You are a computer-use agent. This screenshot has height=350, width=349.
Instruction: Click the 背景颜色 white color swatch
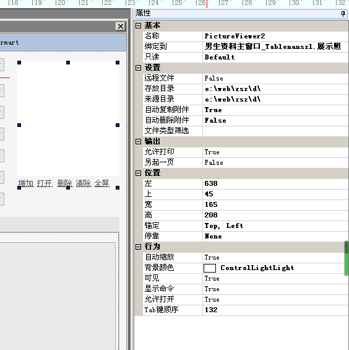click(210, 268)
